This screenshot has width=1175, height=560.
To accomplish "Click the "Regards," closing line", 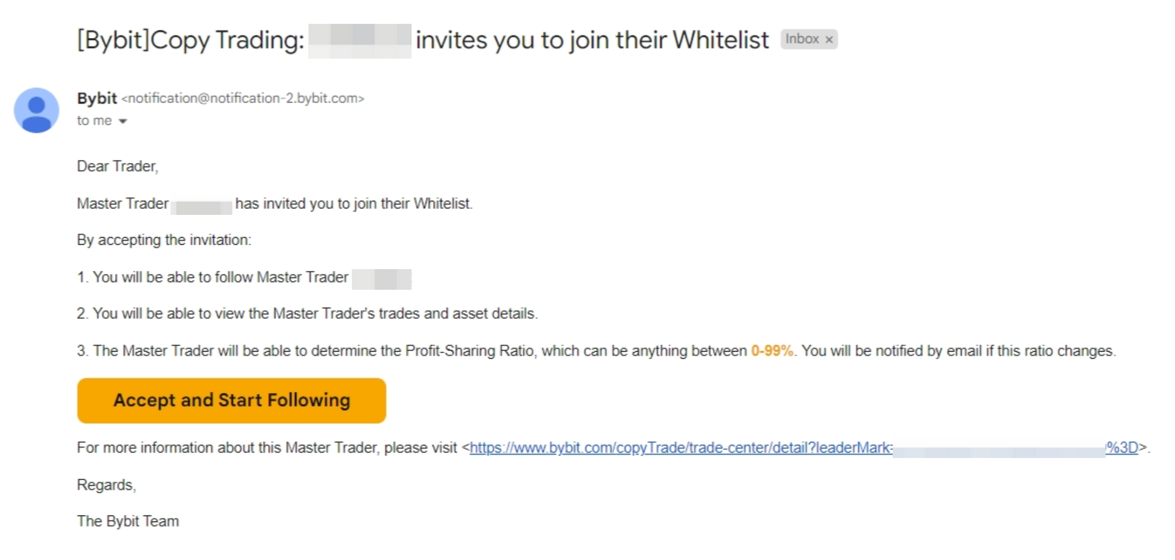I will pos(106,485).
